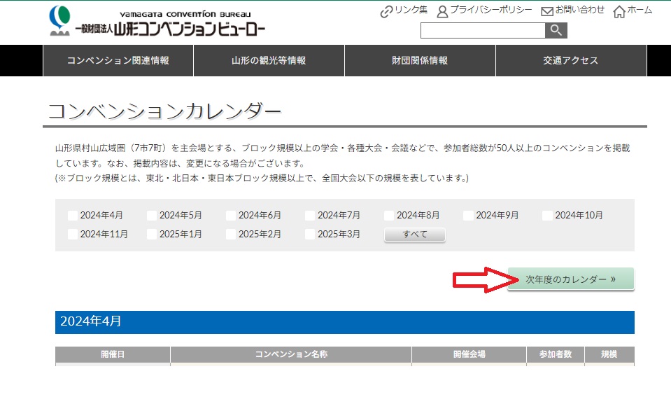671x397 pixels.
Task: Click 次年度のカレンダー button
Action: [570, 279]
